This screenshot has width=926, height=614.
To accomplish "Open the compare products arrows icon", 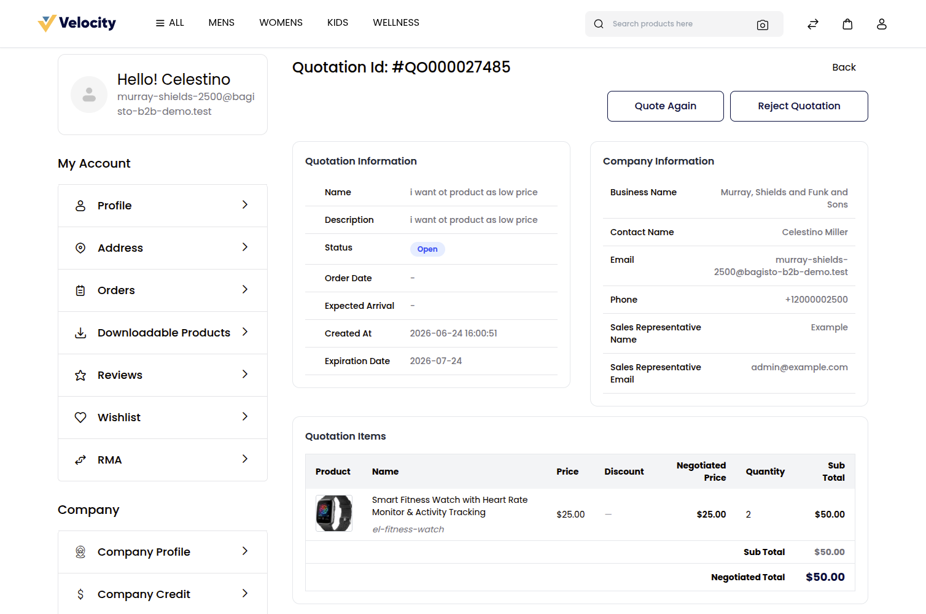I will tap(813, 24).
